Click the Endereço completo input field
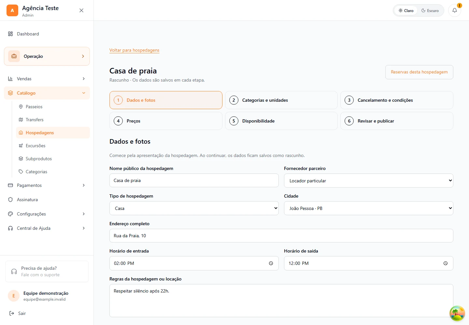Image resolution: width=469 pixels, height=325 pixels. pos(281,236)
